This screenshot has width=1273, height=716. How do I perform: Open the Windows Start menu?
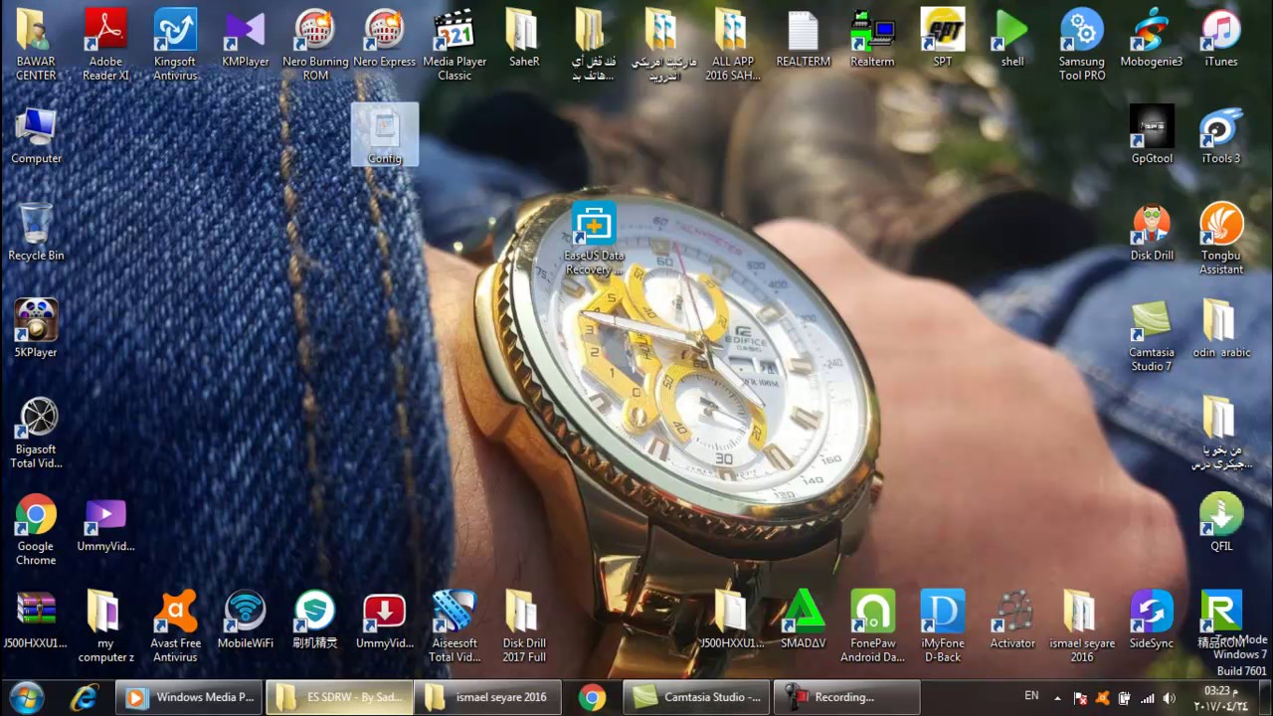(x=27, y=697)
